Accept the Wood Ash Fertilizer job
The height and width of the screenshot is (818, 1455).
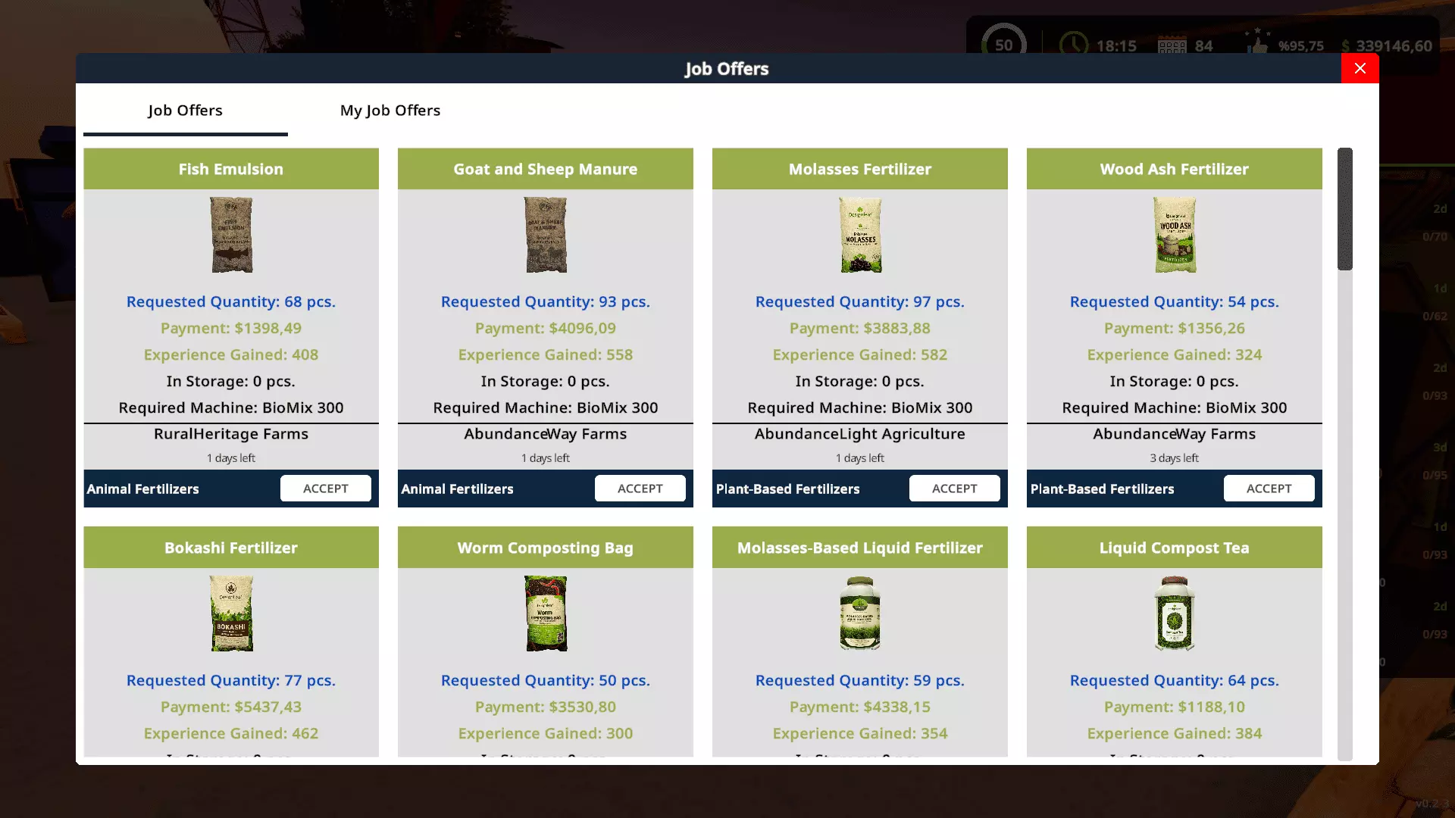pos(1269,489)
